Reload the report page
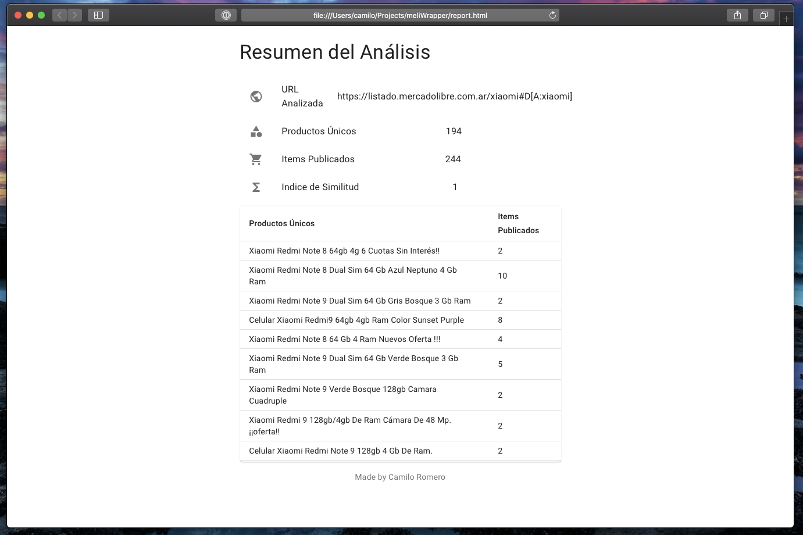803x535 pixels. (552, 15)
